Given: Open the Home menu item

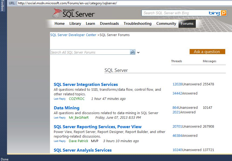Looking at the screenshot, I should tap(59, 24).
